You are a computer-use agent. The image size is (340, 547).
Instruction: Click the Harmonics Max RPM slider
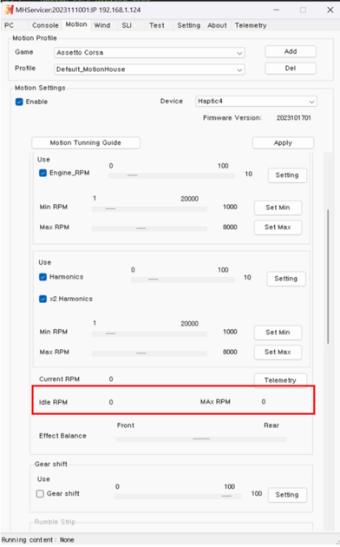pos(149,353)
